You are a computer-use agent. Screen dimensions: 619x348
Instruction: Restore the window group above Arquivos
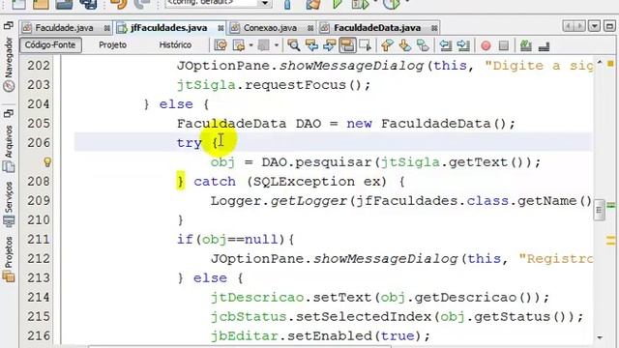(x=9, y=114)
